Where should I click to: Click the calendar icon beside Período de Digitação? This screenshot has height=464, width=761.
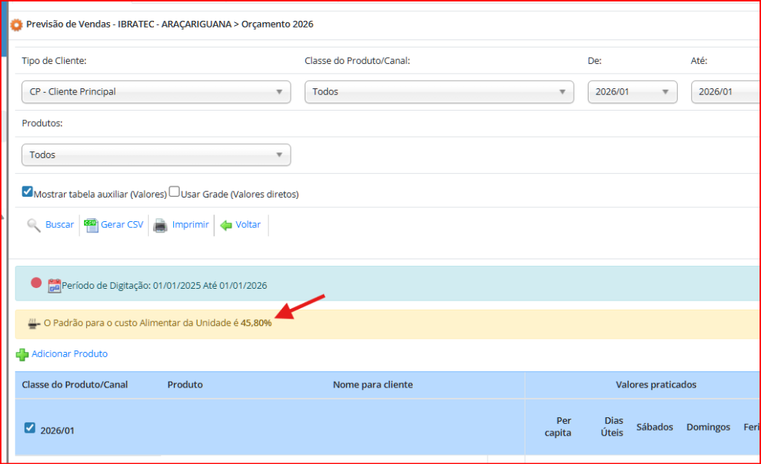[54, 286]
